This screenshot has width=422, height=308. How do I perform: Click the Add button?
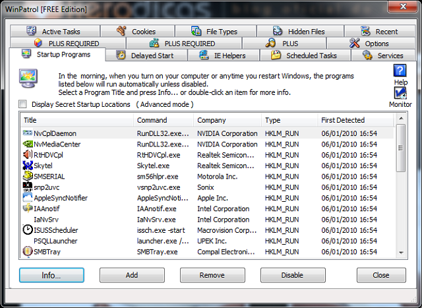click(x=132, y=275)
